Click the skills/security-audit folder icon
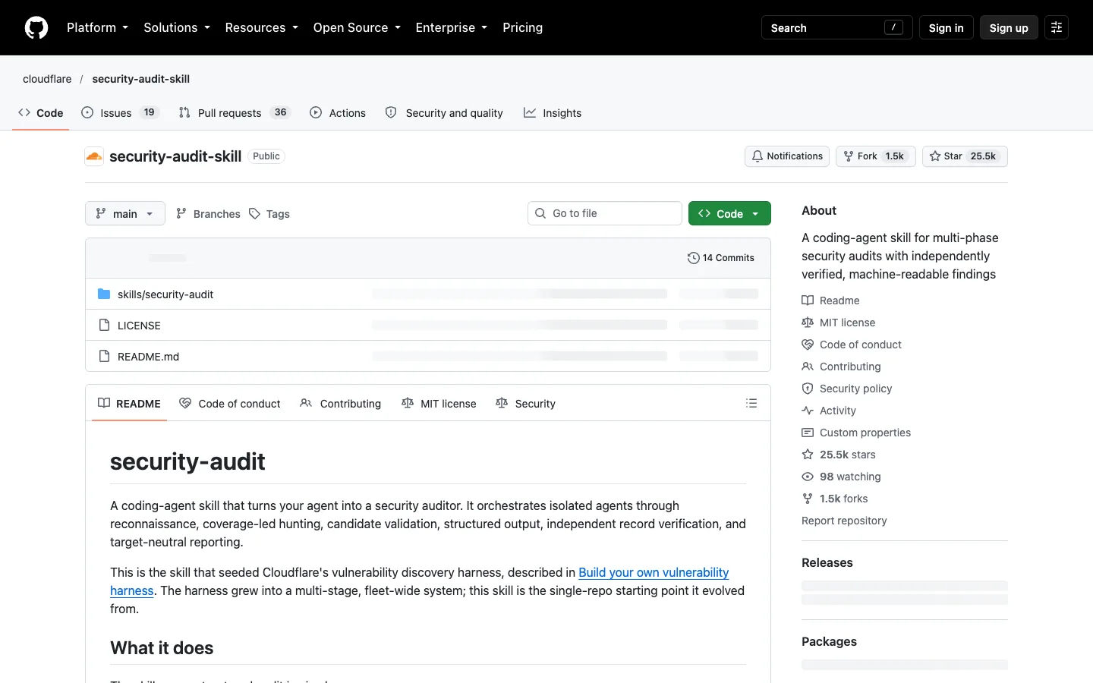The height and width of the screenshot is (683, 1093). [104, 294]
